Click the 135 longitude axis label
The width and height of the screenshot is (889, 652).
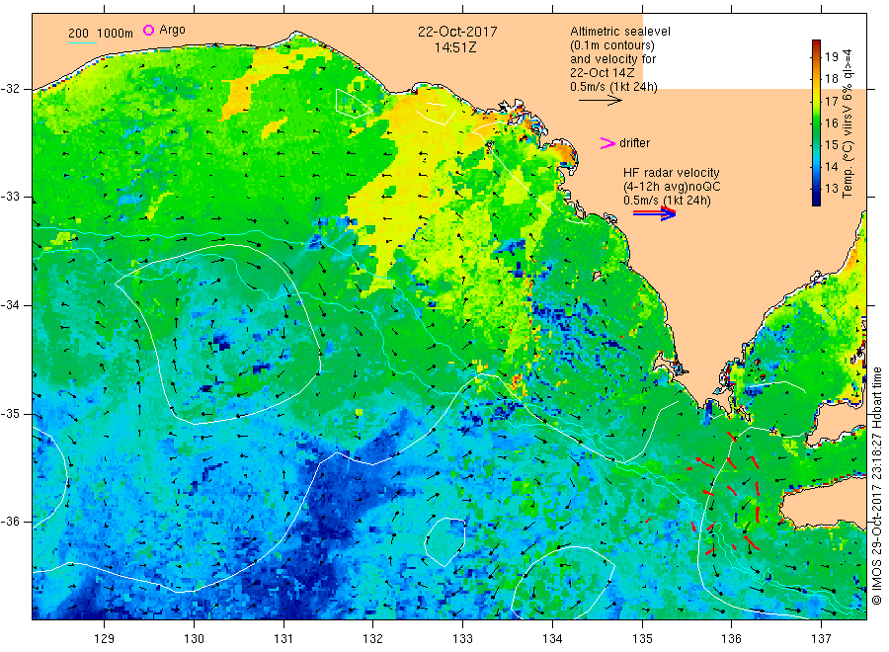click(x=642, y=639)
